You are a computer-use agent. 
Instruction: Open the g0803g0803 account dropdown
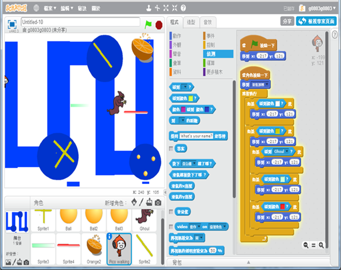click(322, 8)
